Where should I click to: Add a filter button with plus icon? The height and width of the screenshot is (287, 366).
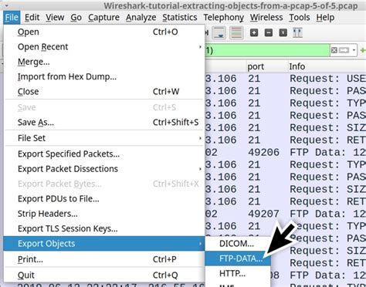pyautogui.click(x=363, y=50)
